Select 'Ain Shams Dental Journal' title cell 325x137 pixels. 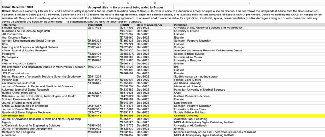click(44, 83)
